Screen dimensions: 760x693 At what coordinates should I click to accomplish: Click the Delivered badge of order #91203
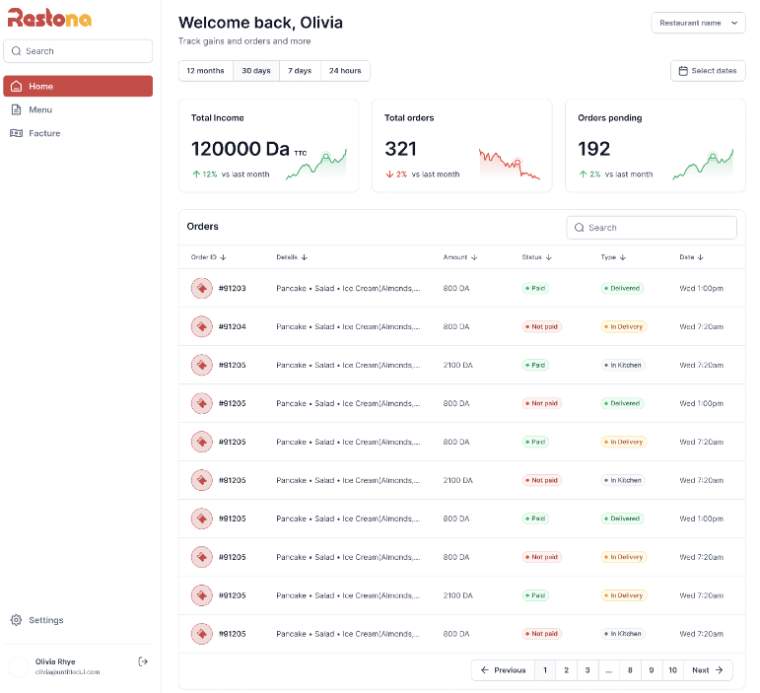(622, 289)
